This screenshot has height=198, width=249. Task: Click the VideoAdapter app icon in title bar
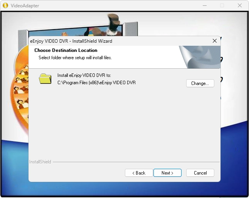tap(5, 5)
